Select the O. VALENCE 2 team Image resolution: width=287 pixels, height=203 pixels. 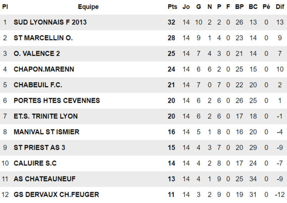(37, 54)
